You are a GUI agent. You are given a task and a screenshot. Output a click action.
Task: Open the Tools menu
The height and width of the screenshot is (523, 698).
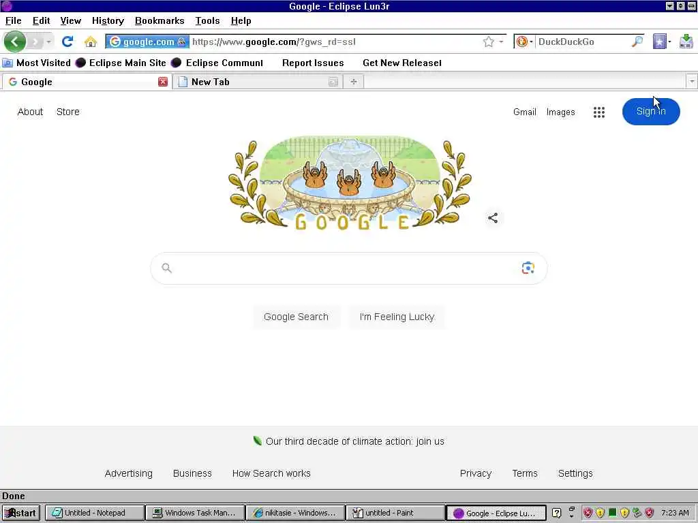(x=207, y=21)
